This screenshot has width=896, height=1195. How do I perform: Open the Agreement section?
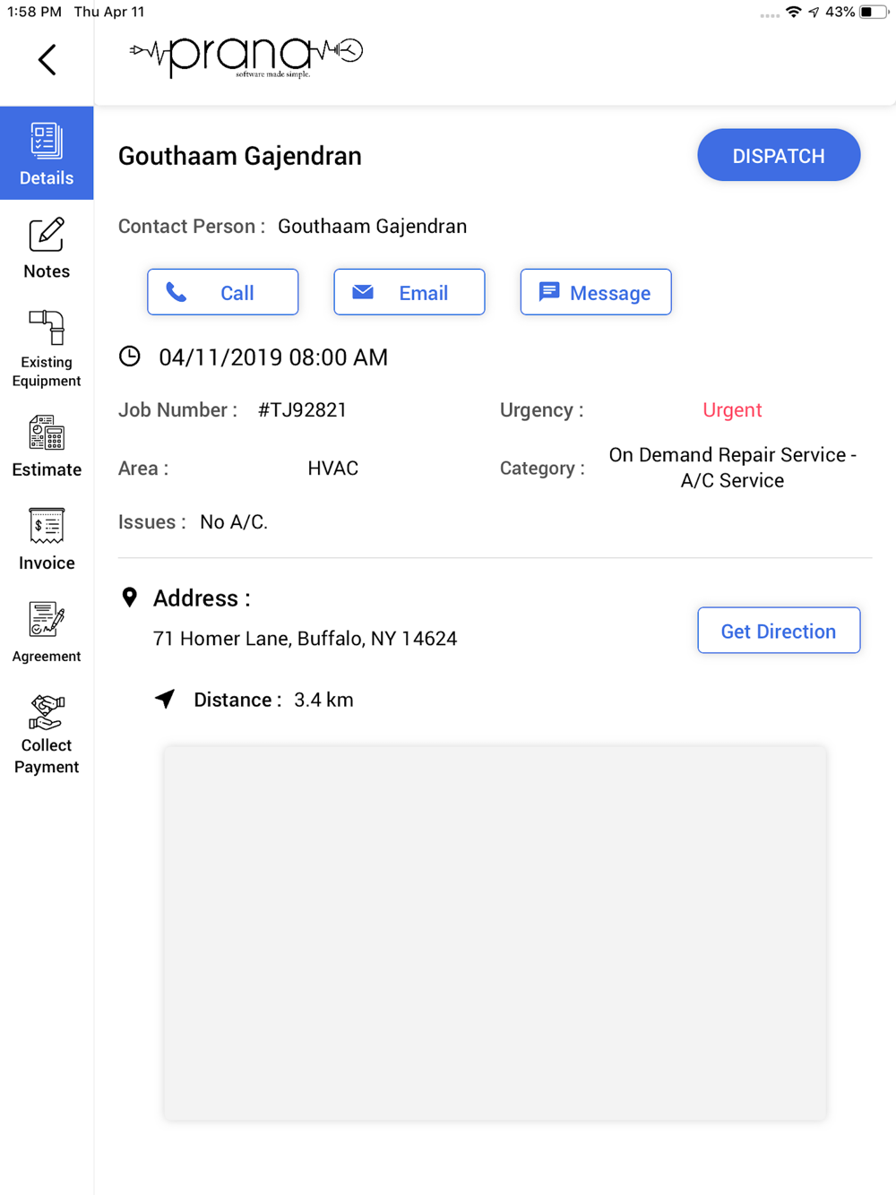[x=47, y=632]
